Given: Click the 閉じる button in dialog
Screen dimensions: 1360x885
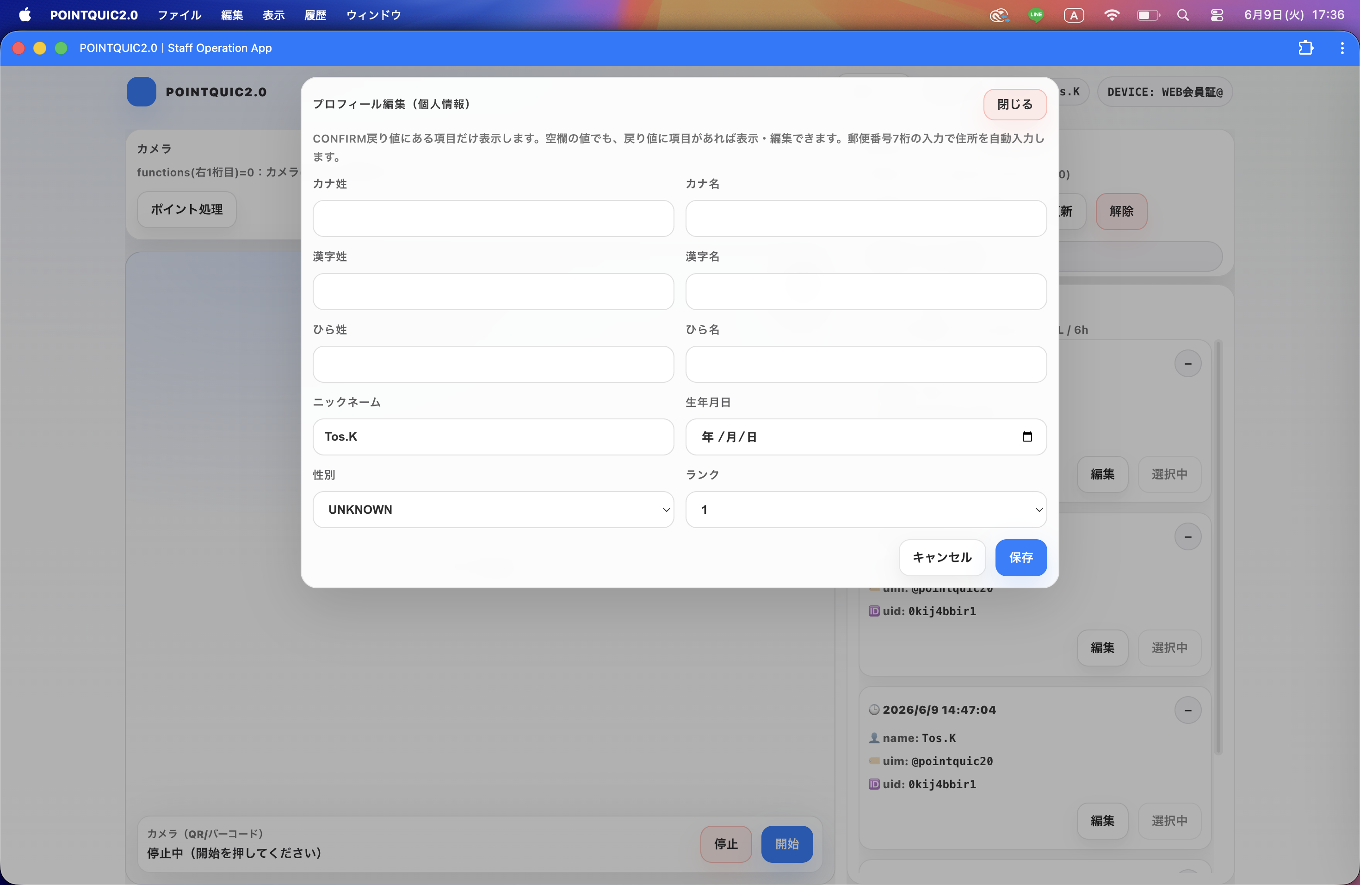Looking at the screenshot, I should coord(1015,105).
